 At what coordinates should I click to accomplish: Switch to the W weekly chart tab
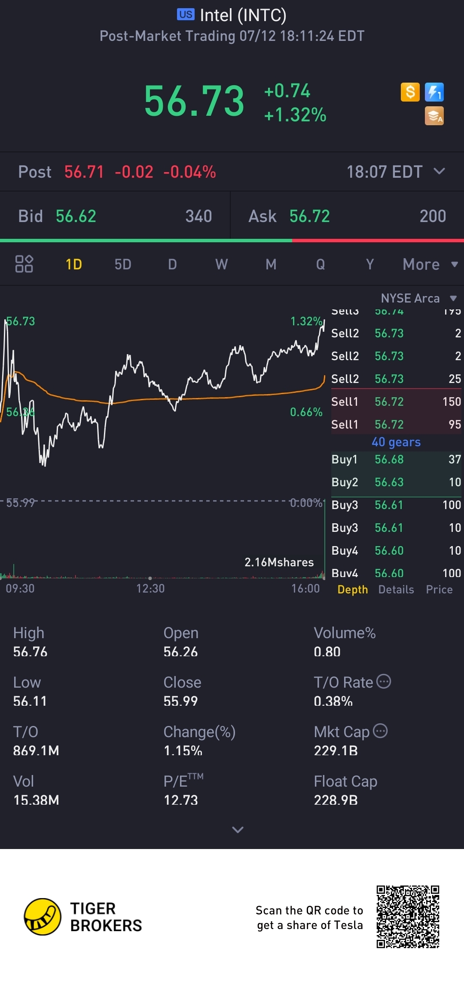tap(222, 264)
